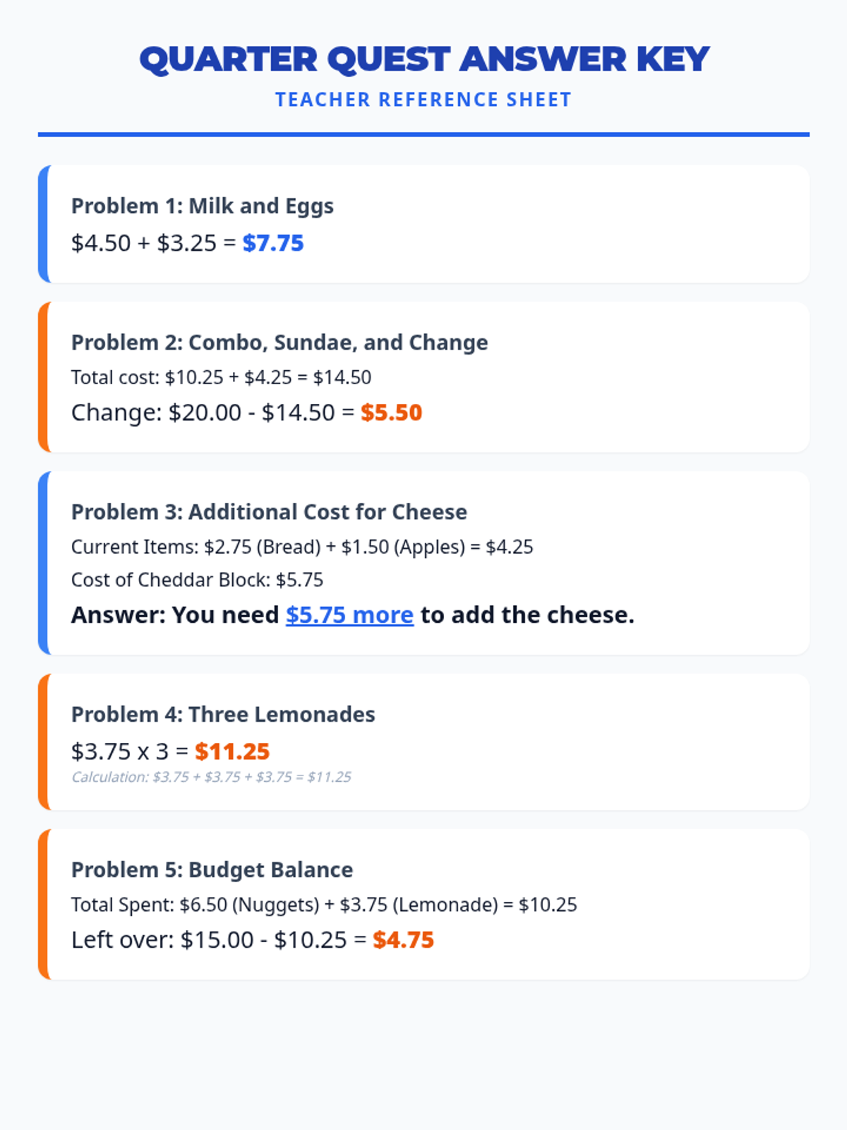
Task: Select the $4.75 left over answer
Action: [403, 940]
